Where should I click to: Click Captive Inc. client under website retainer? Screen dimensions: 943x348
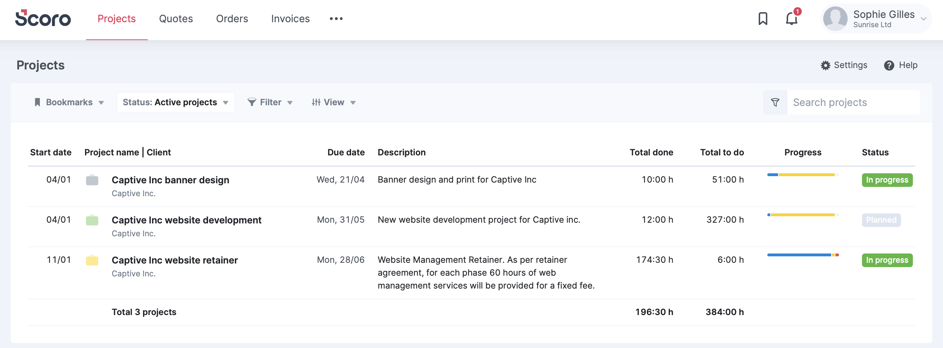pos(134,274)
